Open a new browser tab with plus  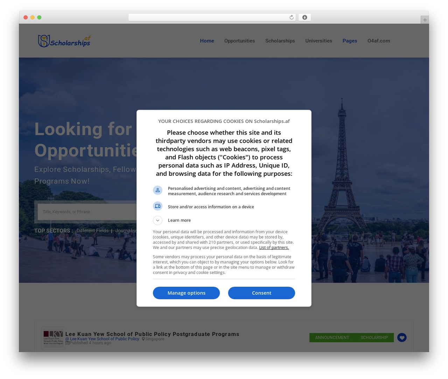pyautogui.click(x=425, y=20)
